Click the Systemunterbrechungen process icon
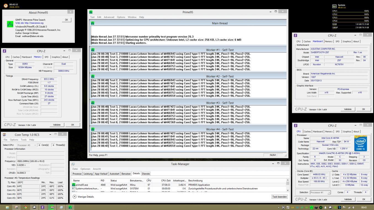 tap(74, 189)
